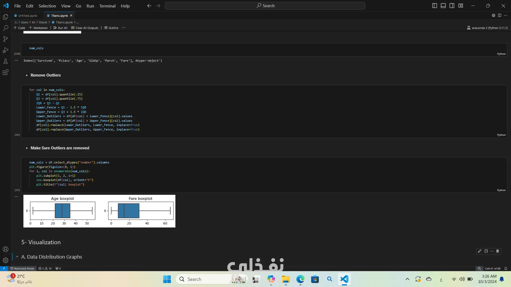Toggle the secondary side bar layout button

pyautogui.click(x=452, y=6)
